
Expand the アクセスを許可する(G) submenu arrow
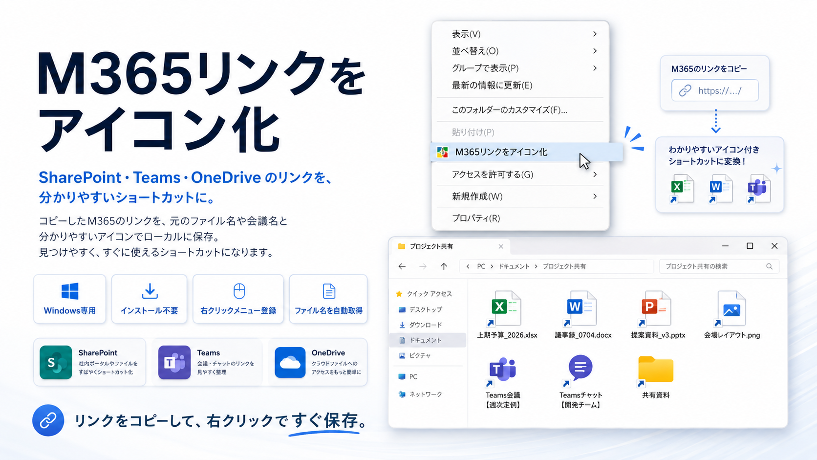pyautogui.click(x=595, y=175)
